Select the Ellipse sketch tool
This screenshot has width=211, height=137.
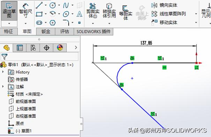click(66, 14)
